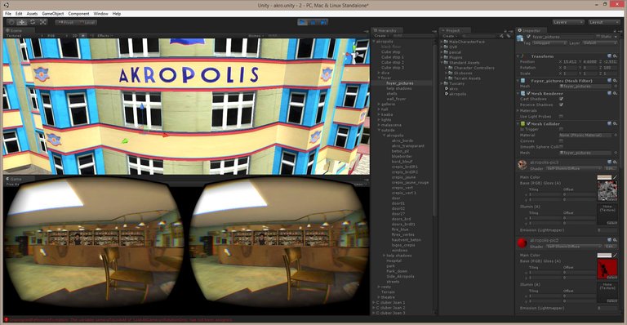Toggle the Mesh Collider enabled checkbox
This screenshot has width=627, height=325.
coord(528,124)
